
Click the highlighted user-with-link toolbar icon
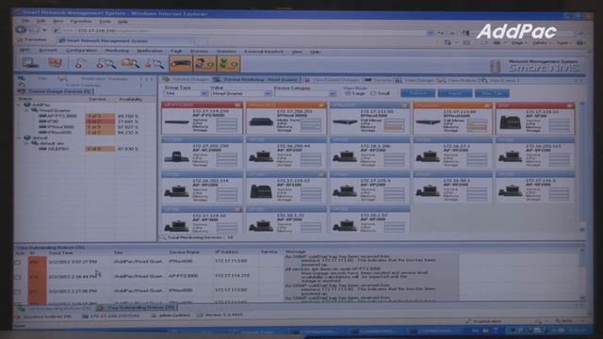[204, 63]
